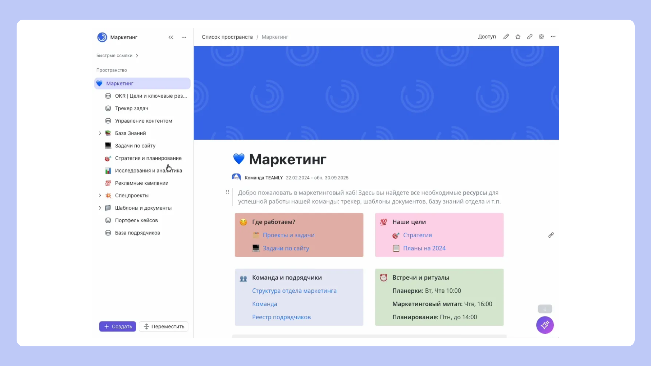Expand Быстрые ссылки section
Screen dimensions: 651x366
[x=137, y=56]
